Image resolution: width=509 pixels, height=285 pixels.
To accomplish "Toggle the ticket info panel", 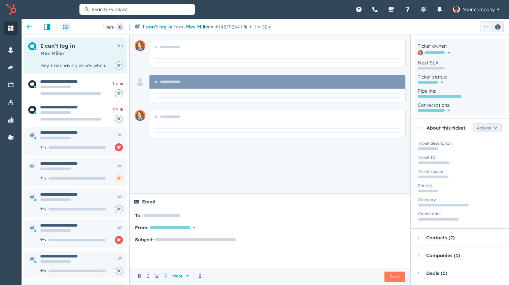I will [x=498, y=27].
